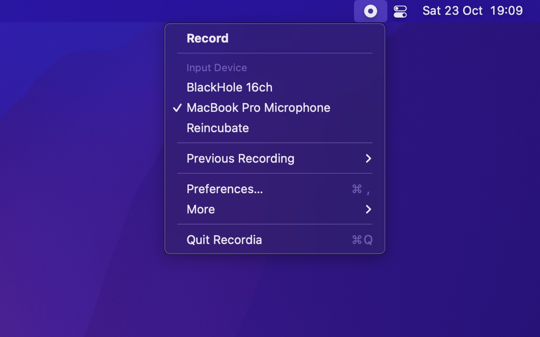Open the More submenu
This screenshot has width=540, height=337.
[x=201, y=209]
